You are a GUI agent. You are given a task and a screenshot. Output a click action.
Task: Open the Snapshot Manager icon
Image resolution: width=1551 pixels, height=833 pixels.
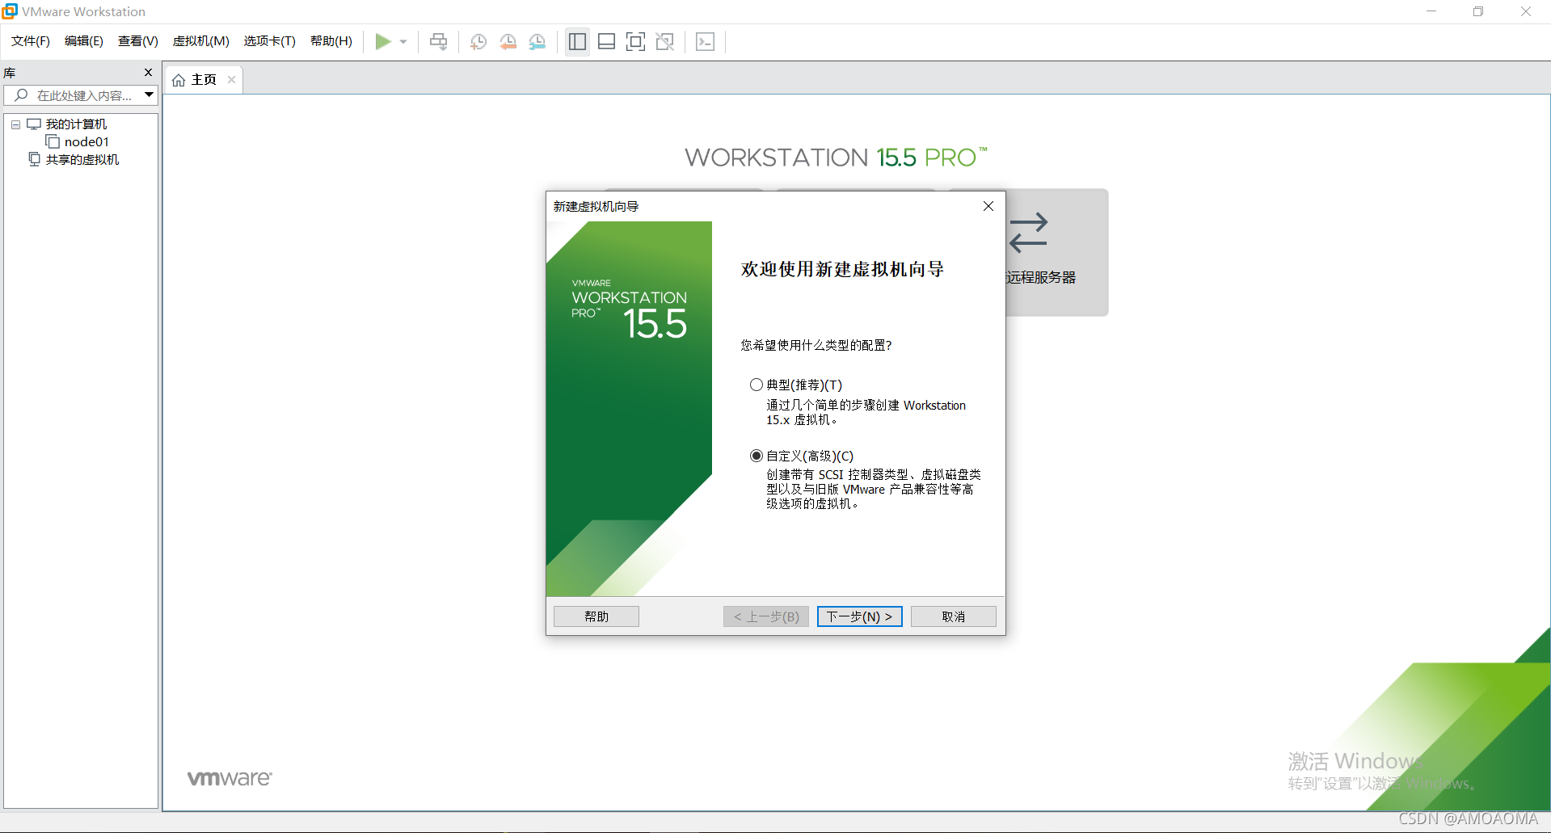pyautogui.click(x=537, y=42)
